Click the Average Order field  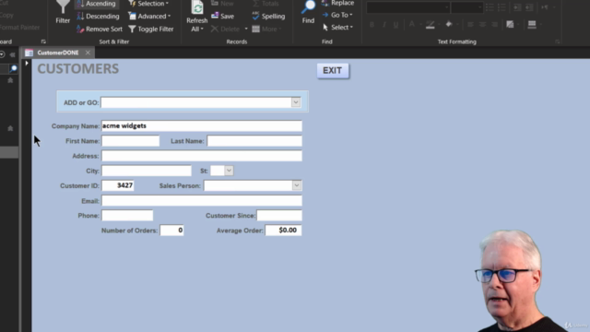coord(283,230)
